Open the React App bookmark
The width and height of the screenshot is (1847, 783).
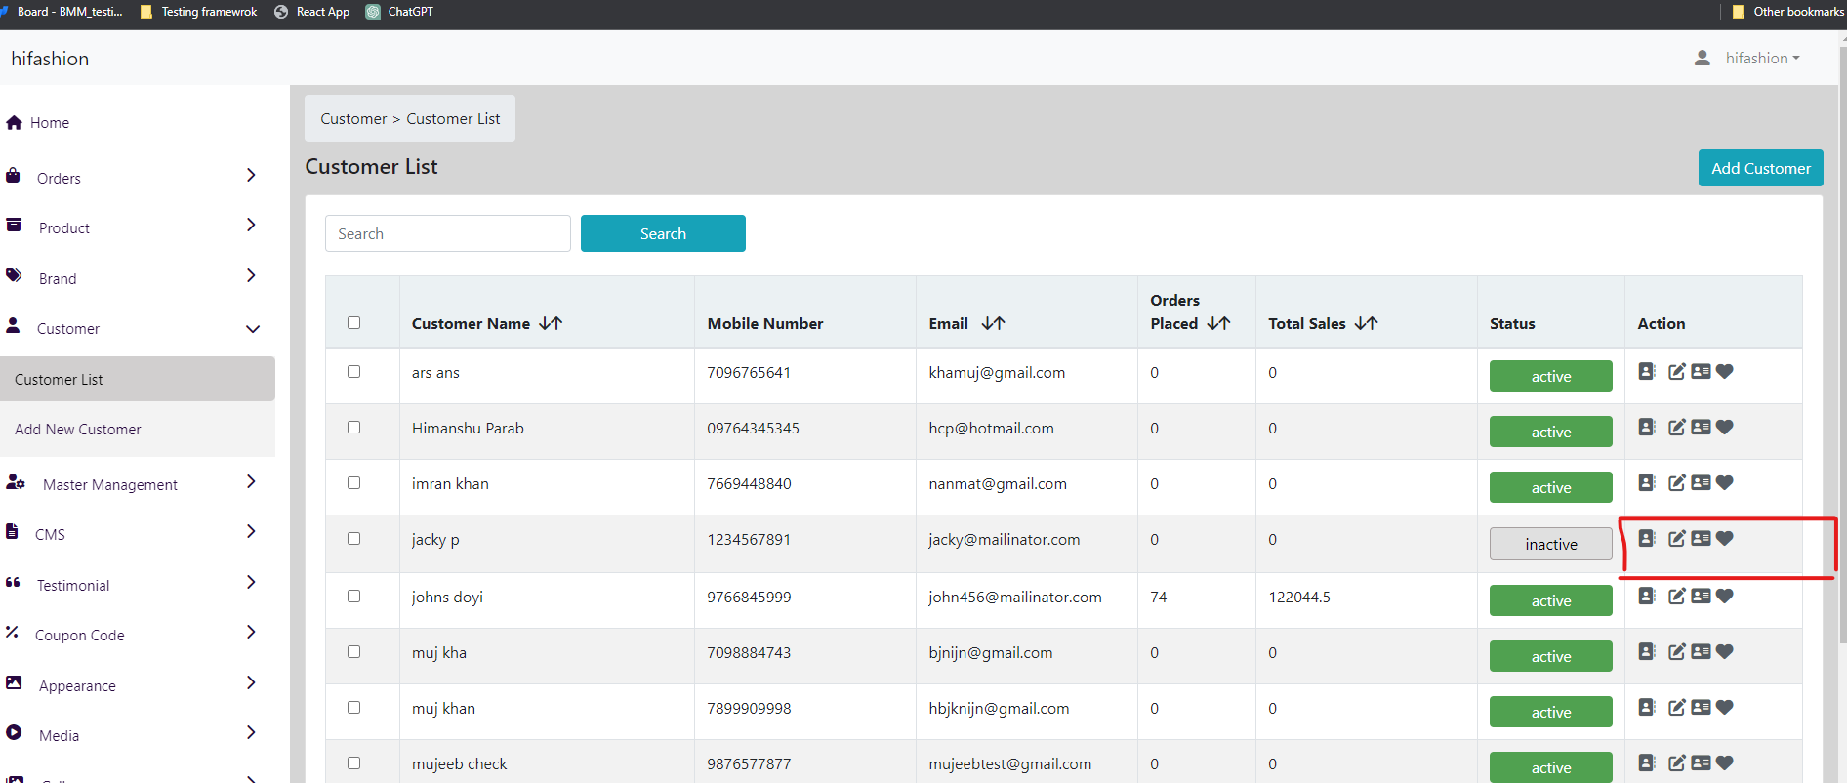coord(312,12)
